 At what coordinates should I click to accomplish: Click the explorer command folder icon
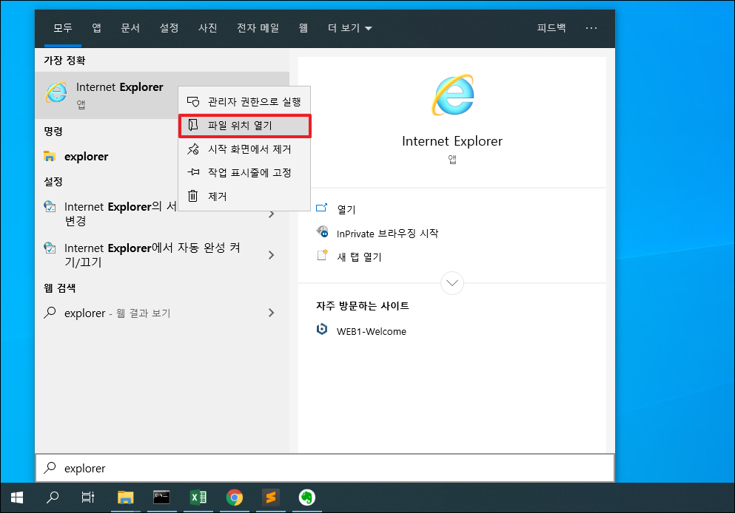49,156
